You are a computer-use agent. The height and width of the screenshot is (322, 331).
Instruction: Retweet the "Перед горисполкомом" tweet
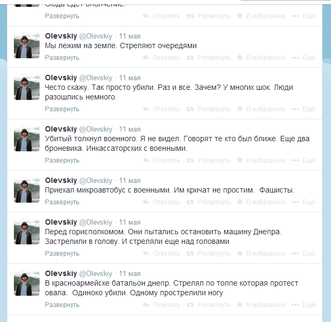209,254
